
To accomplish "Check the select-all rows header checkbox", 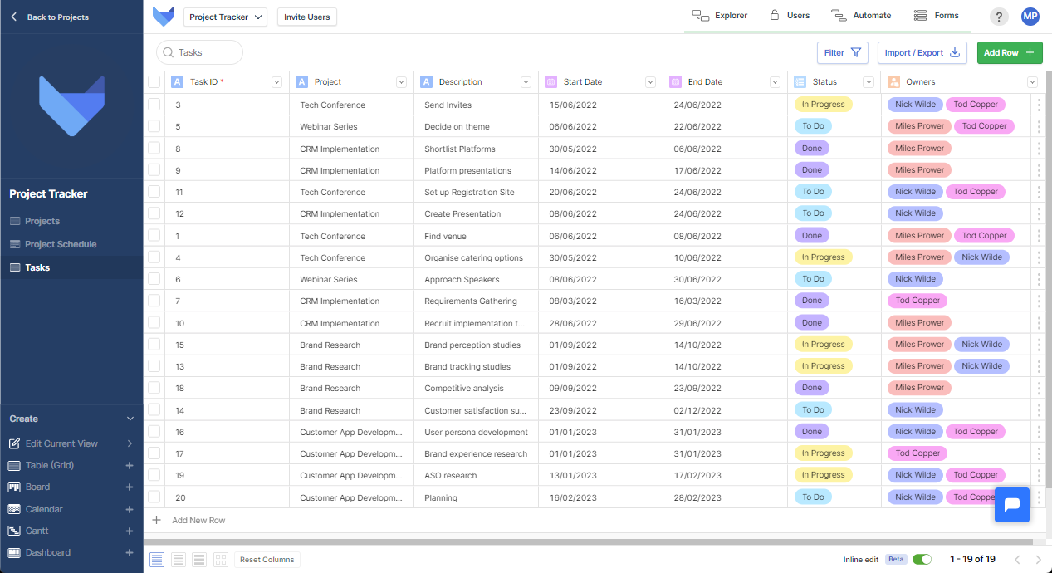I will click(154, 82).
